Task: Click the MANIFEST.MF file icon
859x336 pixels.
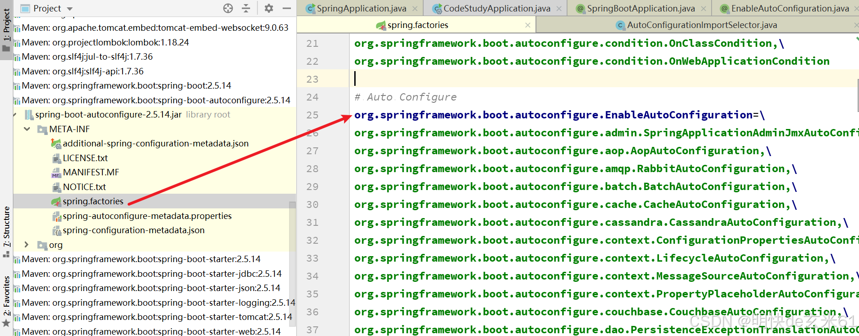Action: coord(56,173)
